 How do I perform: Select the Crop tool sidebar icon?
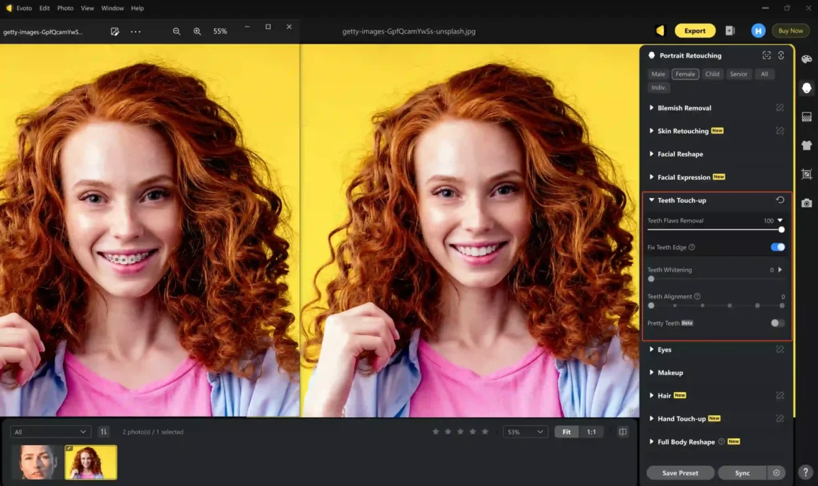806,174
